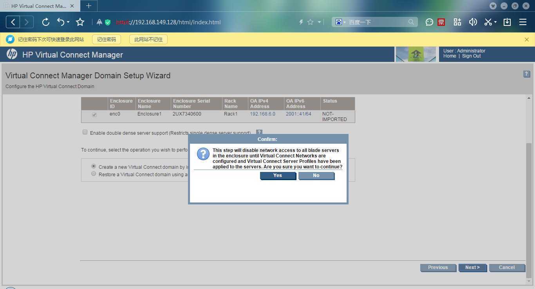Click help icon beside double dense option
The height and width of the screenshot is (289, 535).
coord(259,133)
